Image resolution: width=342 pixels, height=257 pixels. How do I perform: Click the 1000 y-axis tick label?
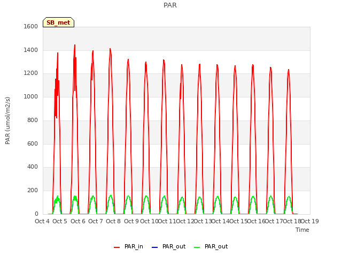tap(31, 96)
